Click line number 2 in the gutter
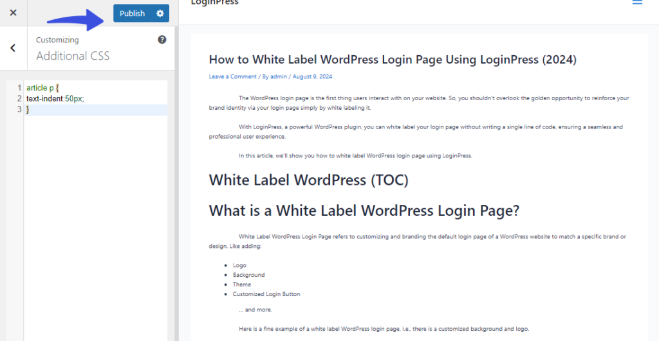Screen dimensions: 659x341 pos(19,98)
